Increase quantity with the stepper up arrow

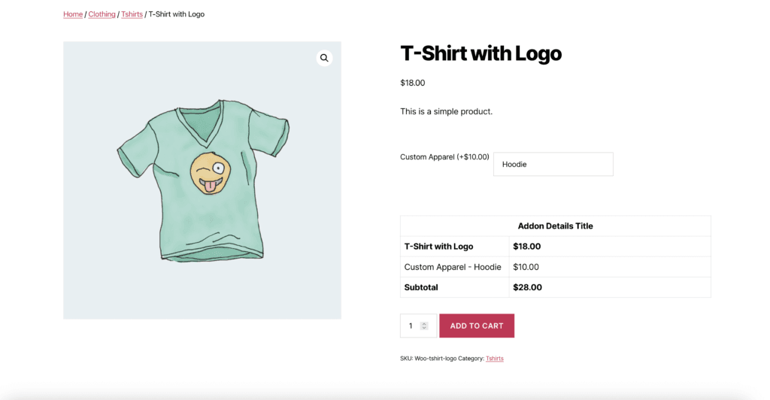(x=424, y=323)
